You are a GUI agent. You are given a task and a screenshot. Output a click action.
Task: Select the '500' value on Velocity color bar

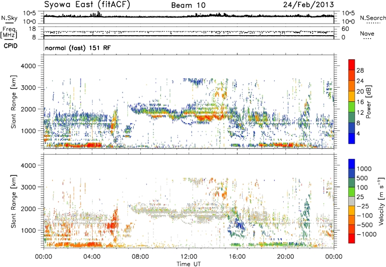click(362, 178)
